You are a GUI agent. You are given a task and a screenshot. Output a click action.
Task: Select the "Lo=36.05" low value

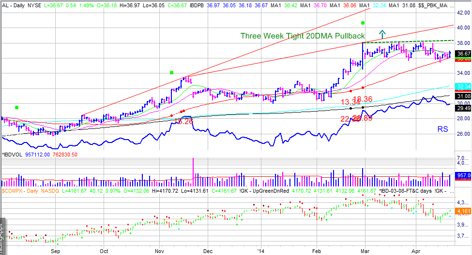click(x=153, y=6)
